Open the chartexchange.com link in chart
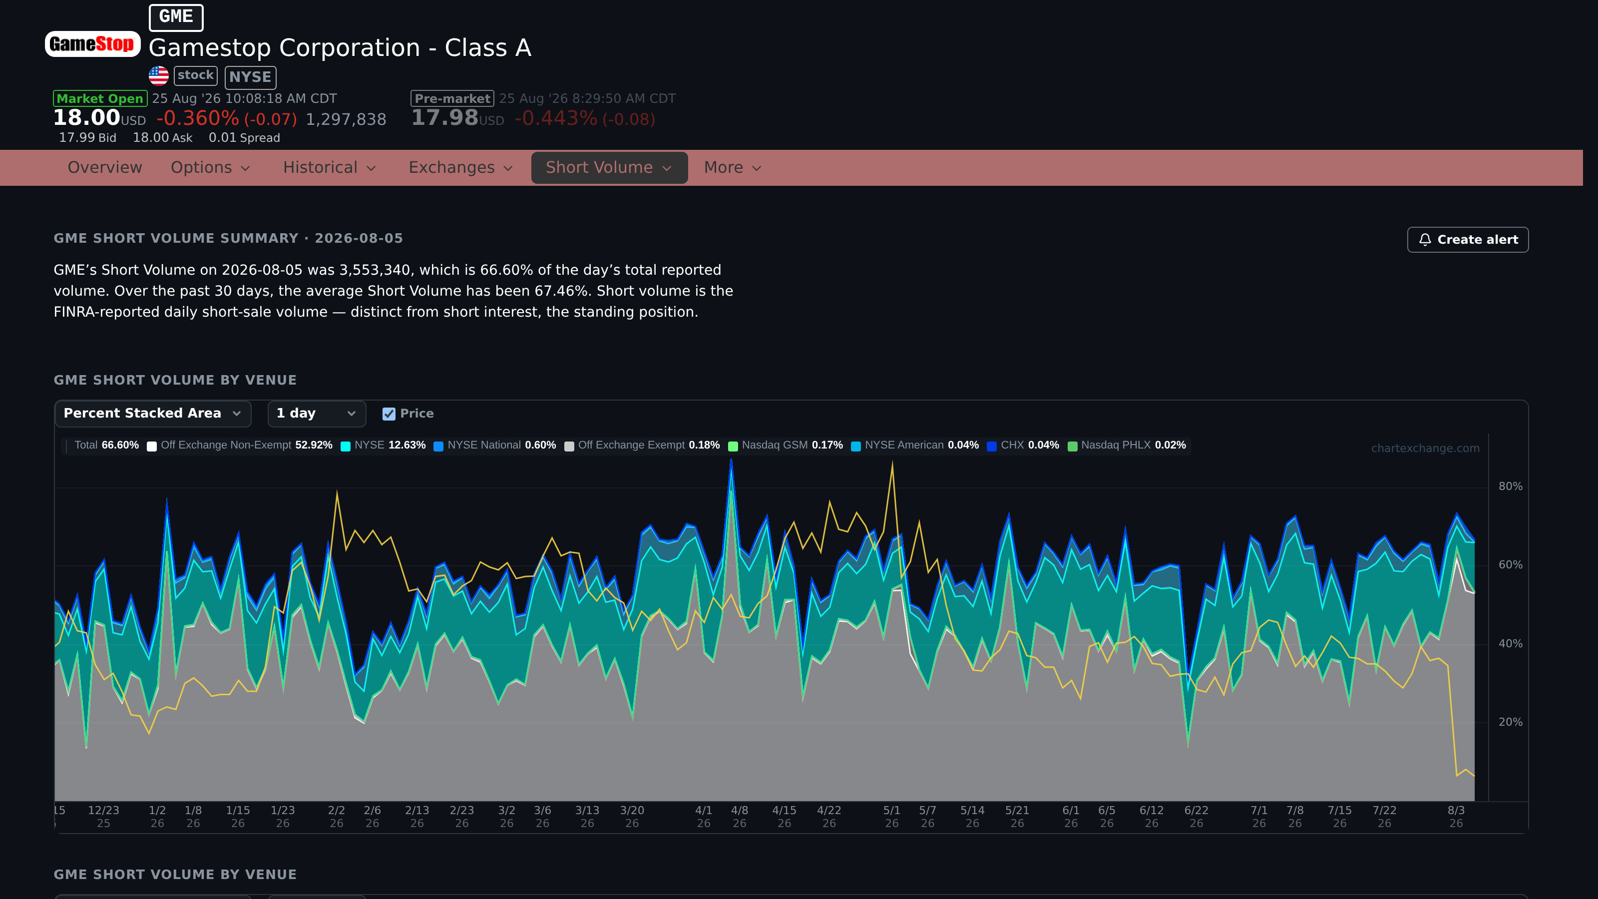 click(x=1425, y=448)
